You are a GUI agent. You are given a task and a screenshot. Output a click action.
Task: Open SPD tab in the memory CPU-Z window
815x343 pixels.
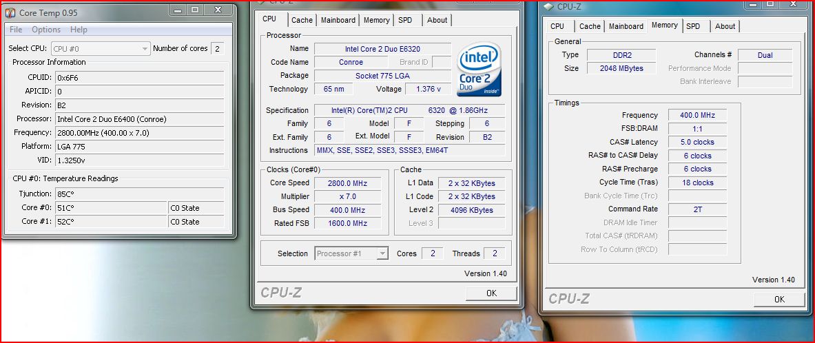coord(693,26)
